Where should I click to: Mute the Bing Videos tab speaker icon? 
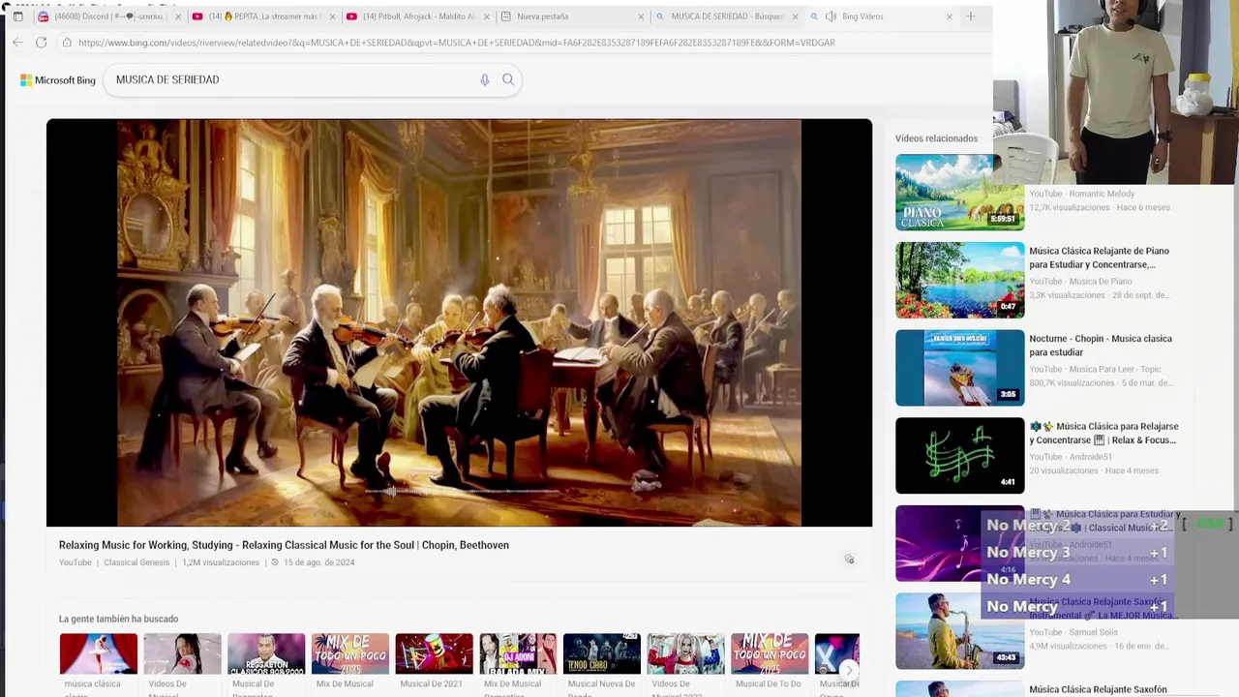(831, 16)
